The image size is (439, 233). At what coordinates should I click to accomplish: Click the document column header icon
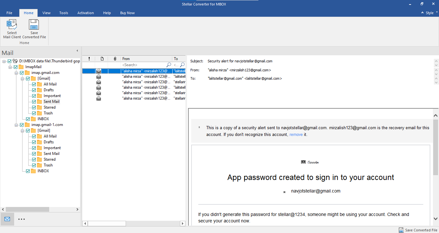(102, 58)
